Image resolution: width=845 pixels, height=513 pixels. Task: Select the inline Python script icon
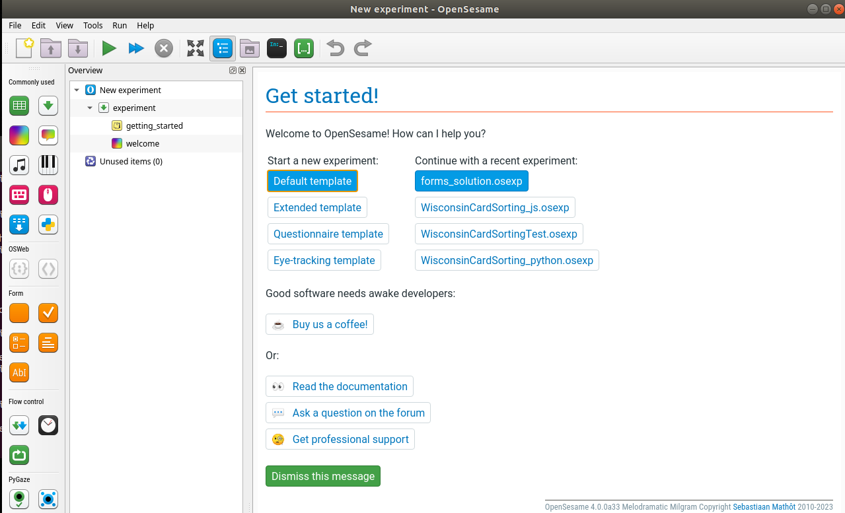tap(48, 224)
